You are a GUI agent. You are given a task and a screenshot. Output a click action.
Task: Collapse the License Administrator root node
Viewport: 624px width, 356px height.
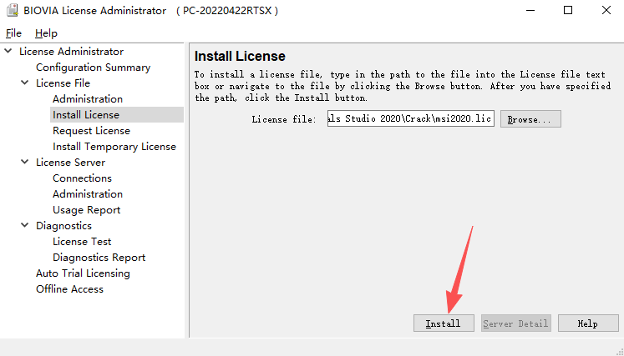[x=8, y=51]
